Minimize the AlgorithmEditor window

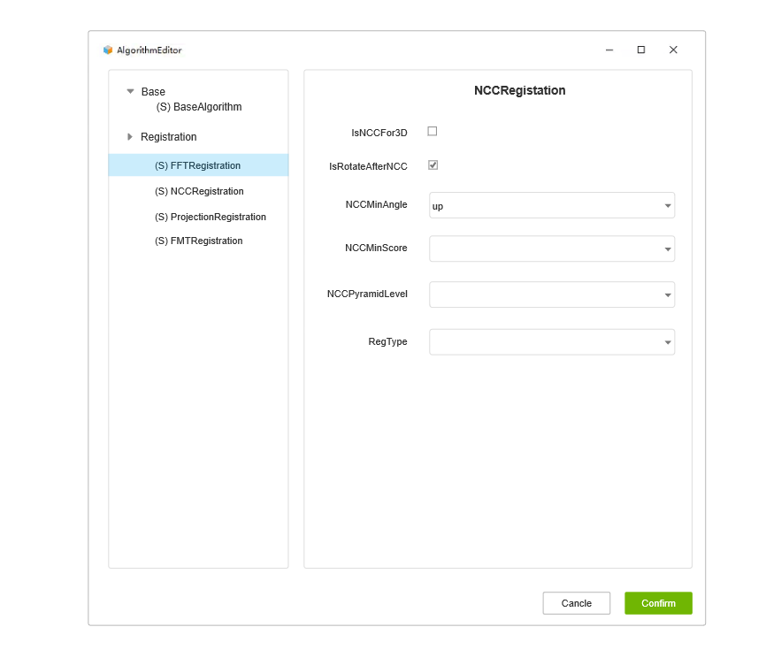(x=609, y=50)
